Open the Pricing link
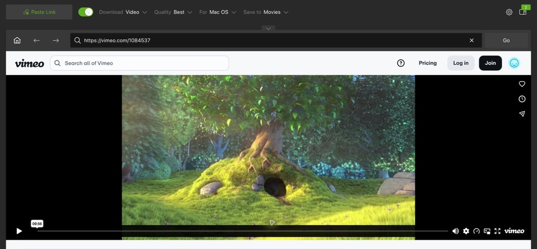This screenshot has height=249, width=537. pos(428,63)
